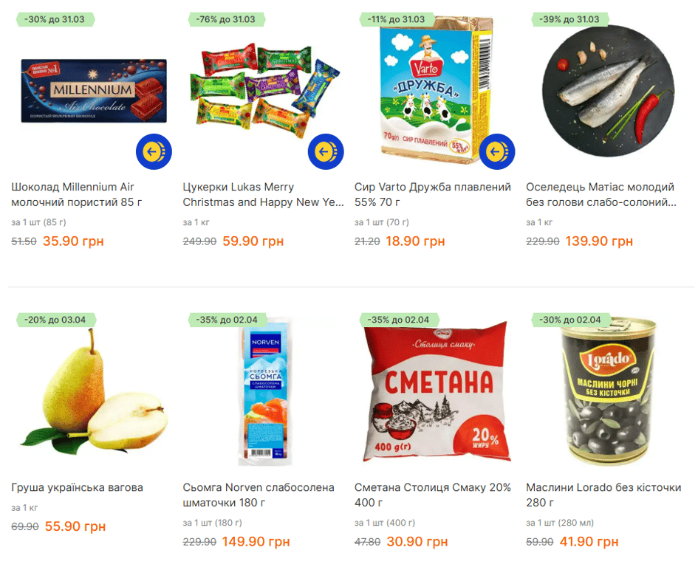
Task: Open Шоколад Millennium Air product title
Action: 77,194
